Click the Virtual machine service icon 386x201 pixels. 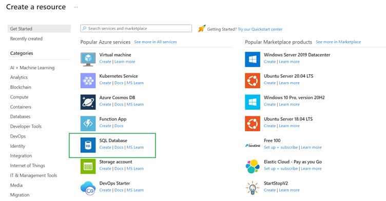coord(88,59)
